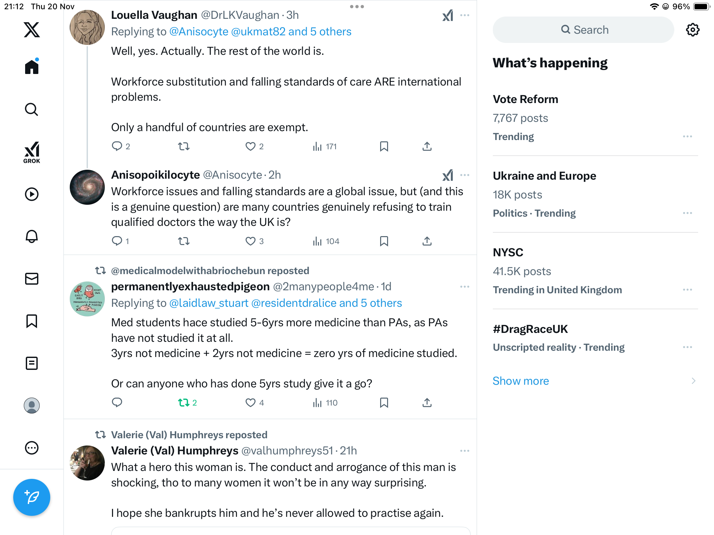Open more options for Vote Reform trend
This screenshot has width=714, height=535.
click(687, 136)
